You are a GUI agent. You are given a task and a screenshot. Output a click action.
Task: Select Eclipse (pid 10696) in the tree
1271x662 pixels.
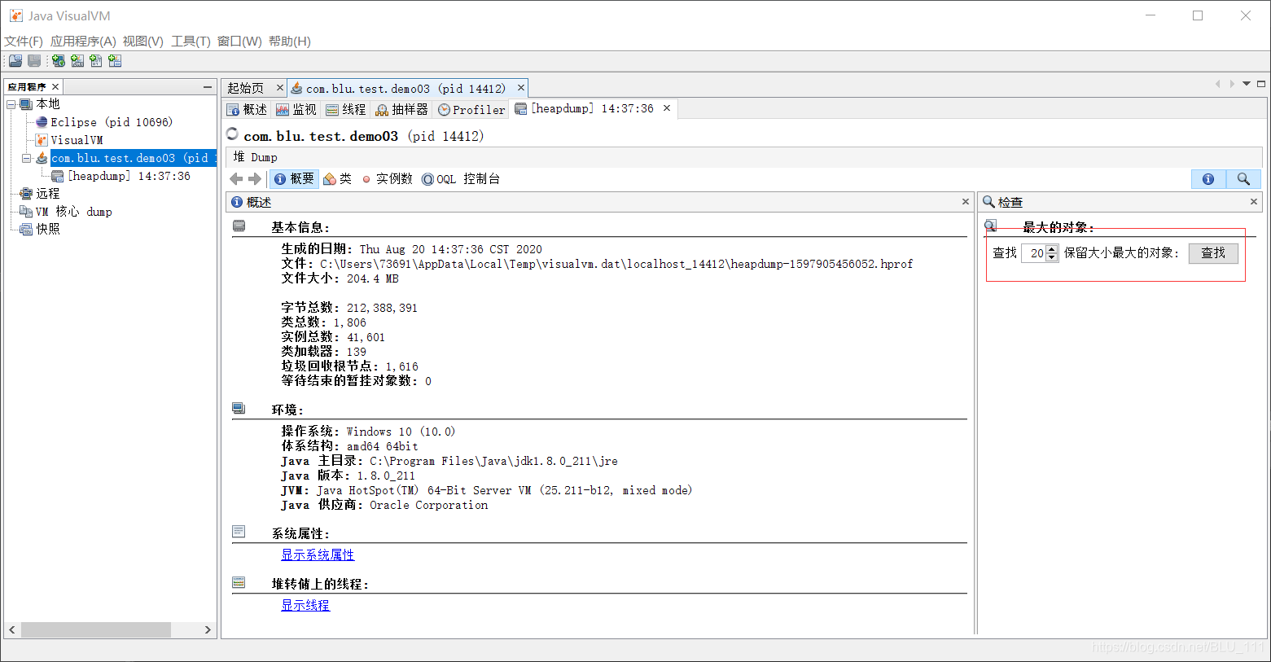[x=112, y=122]
